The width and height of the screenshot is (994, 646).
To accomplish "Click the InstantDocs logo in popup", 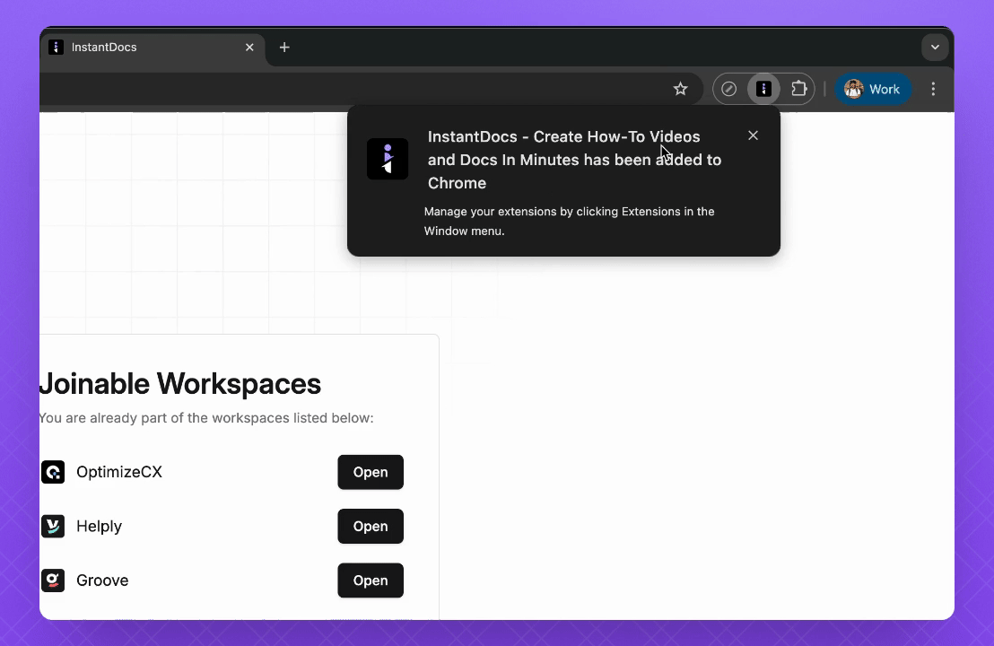I will tap(388, 159).
